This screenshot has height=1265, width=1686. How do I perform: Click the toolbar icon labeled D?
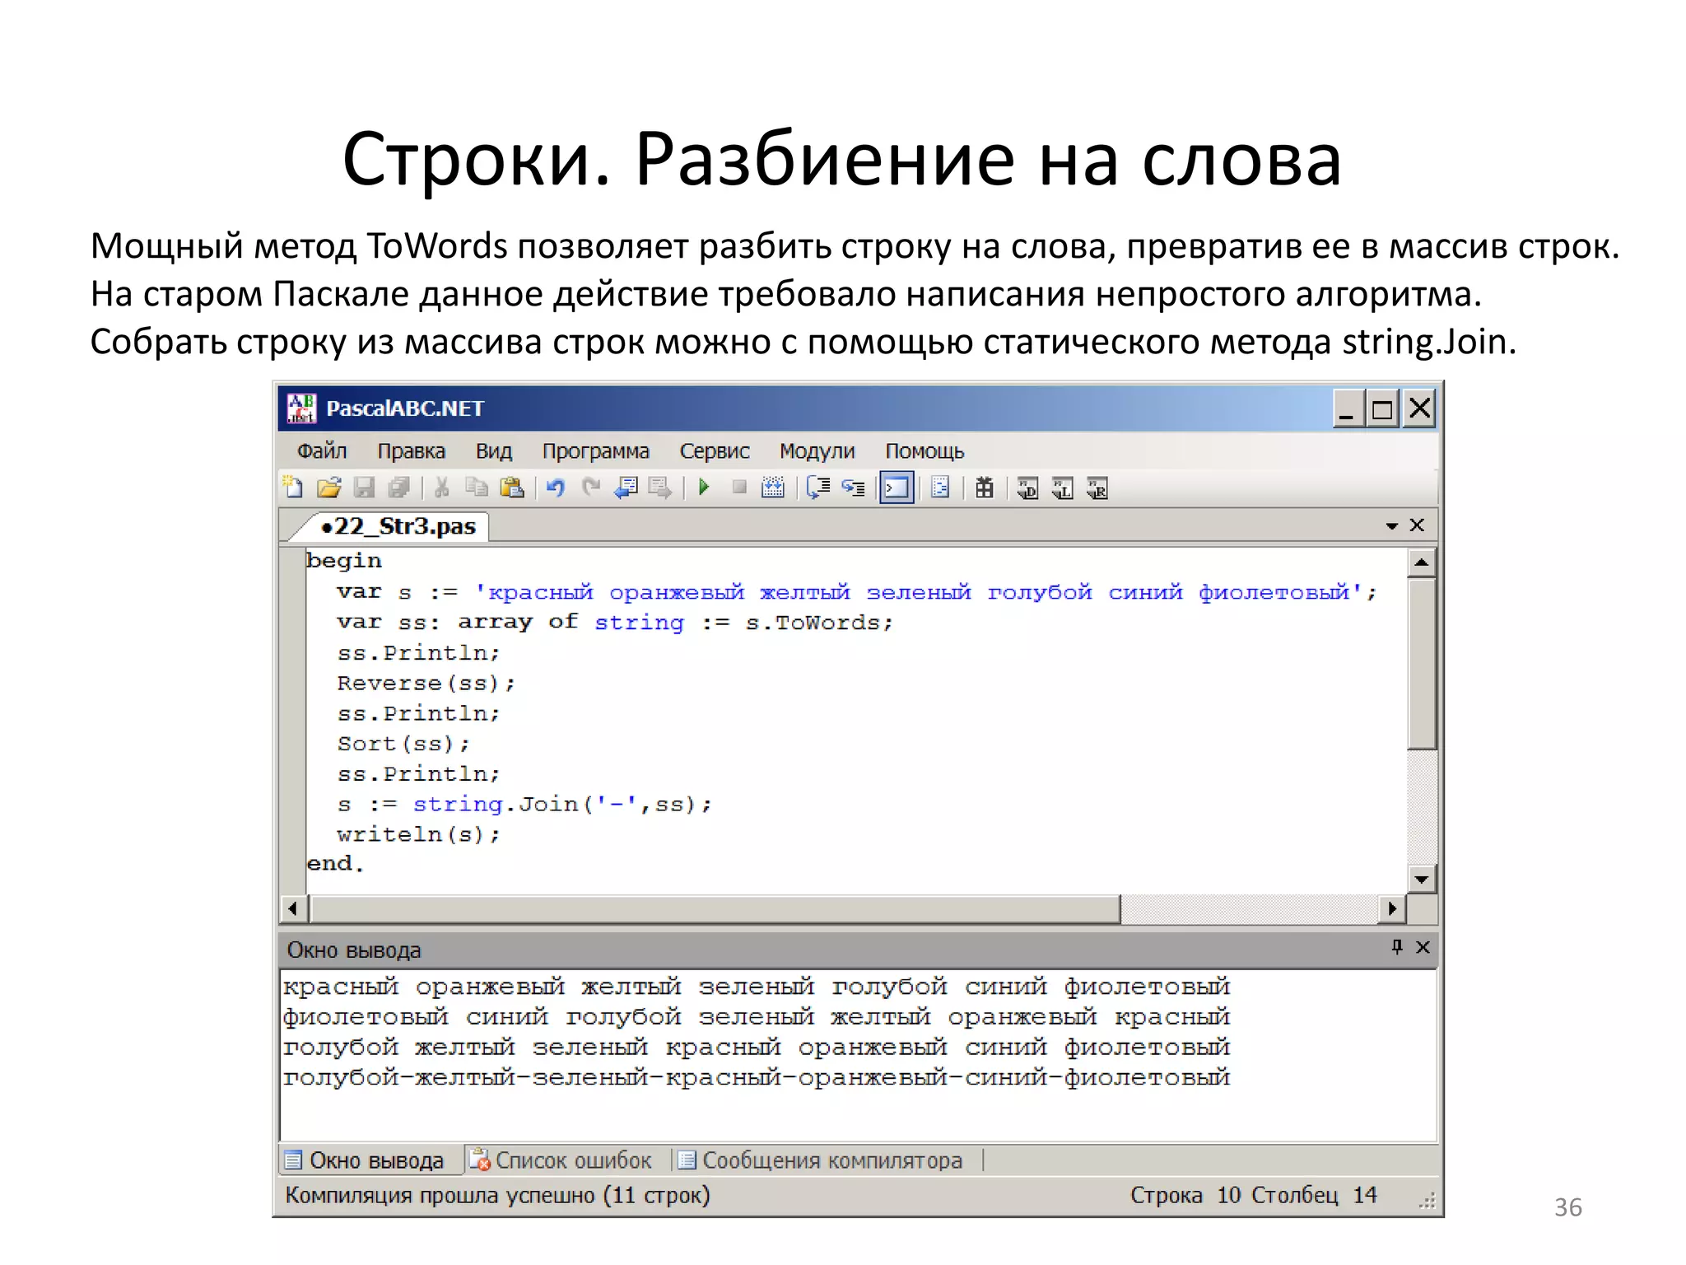point(1027,488)
